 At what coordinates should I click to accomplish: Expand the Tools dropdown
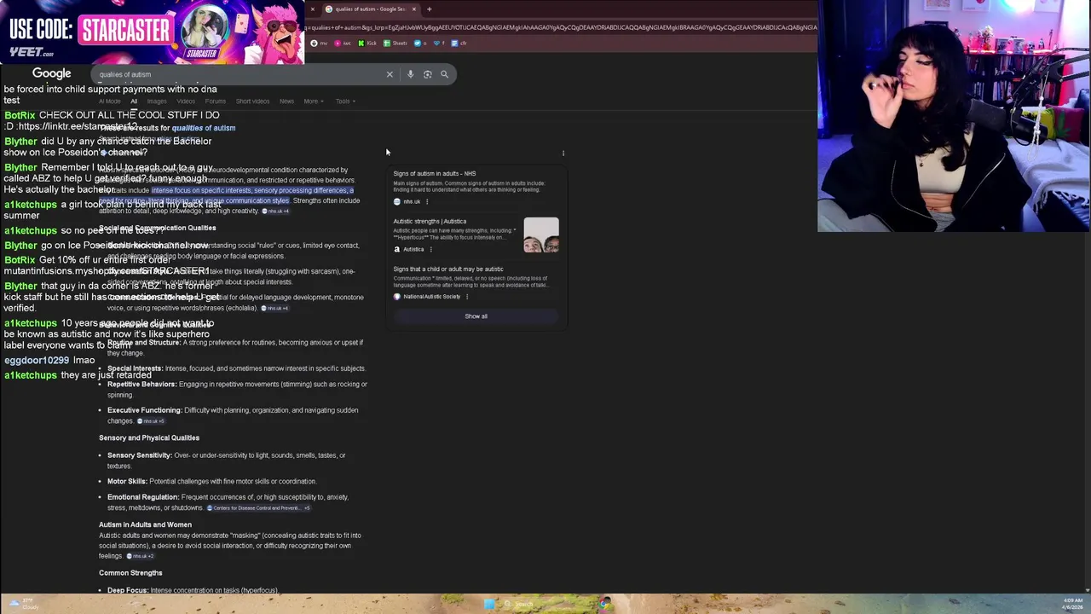point(344,101)
